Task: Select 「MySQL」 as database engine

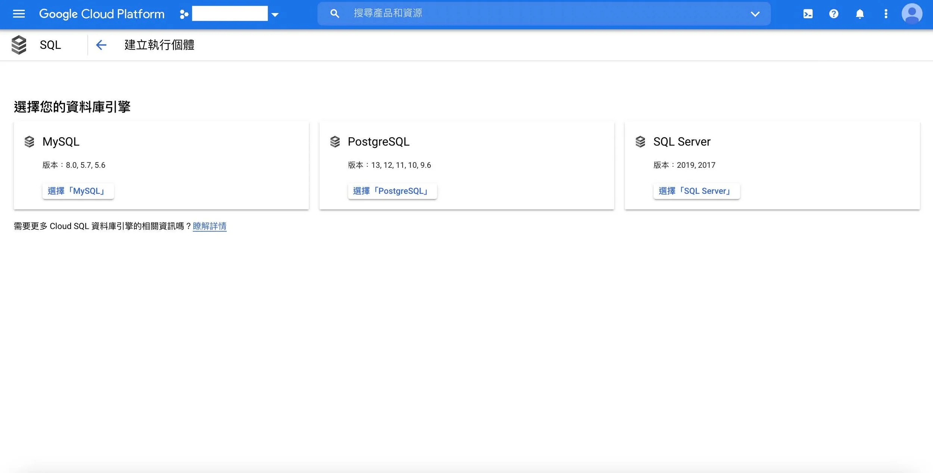Action: (x=78, y=190)
